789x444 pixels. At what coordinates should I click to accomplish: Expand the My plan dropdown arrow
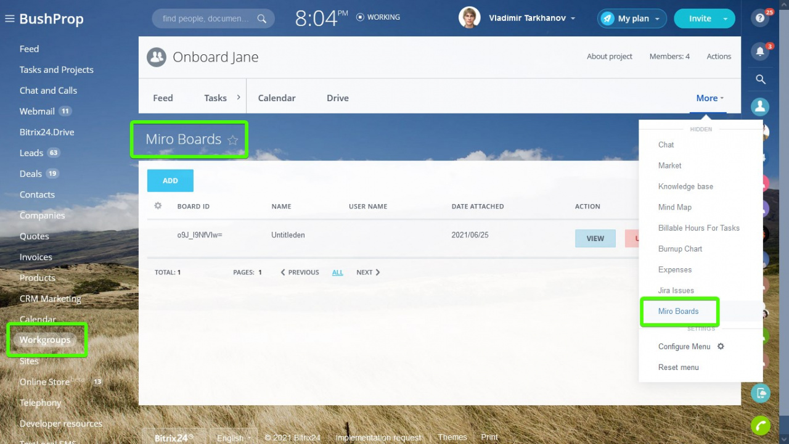657,18
